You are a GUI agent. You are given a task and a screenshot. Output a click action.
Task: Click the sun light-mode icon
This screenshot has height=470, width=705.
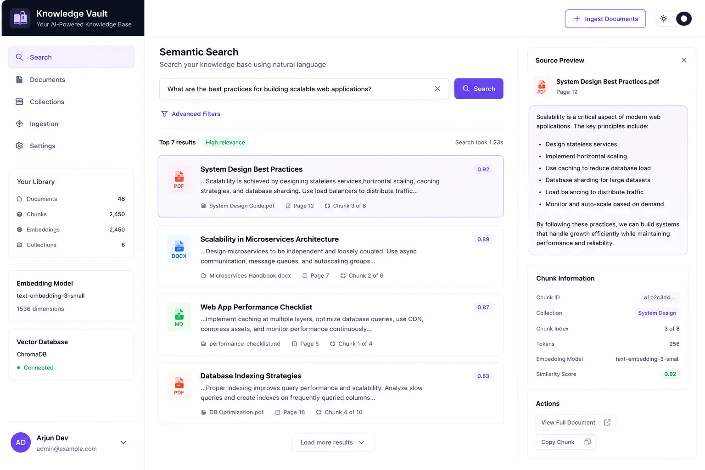664,19
